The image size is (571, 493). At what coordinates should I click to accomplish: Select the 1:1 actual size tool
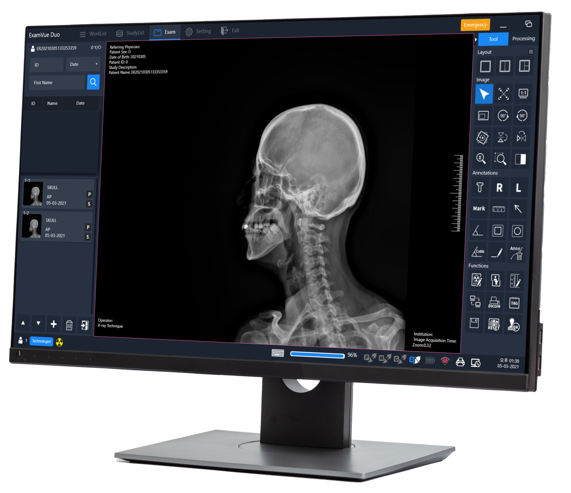[523, 94]
